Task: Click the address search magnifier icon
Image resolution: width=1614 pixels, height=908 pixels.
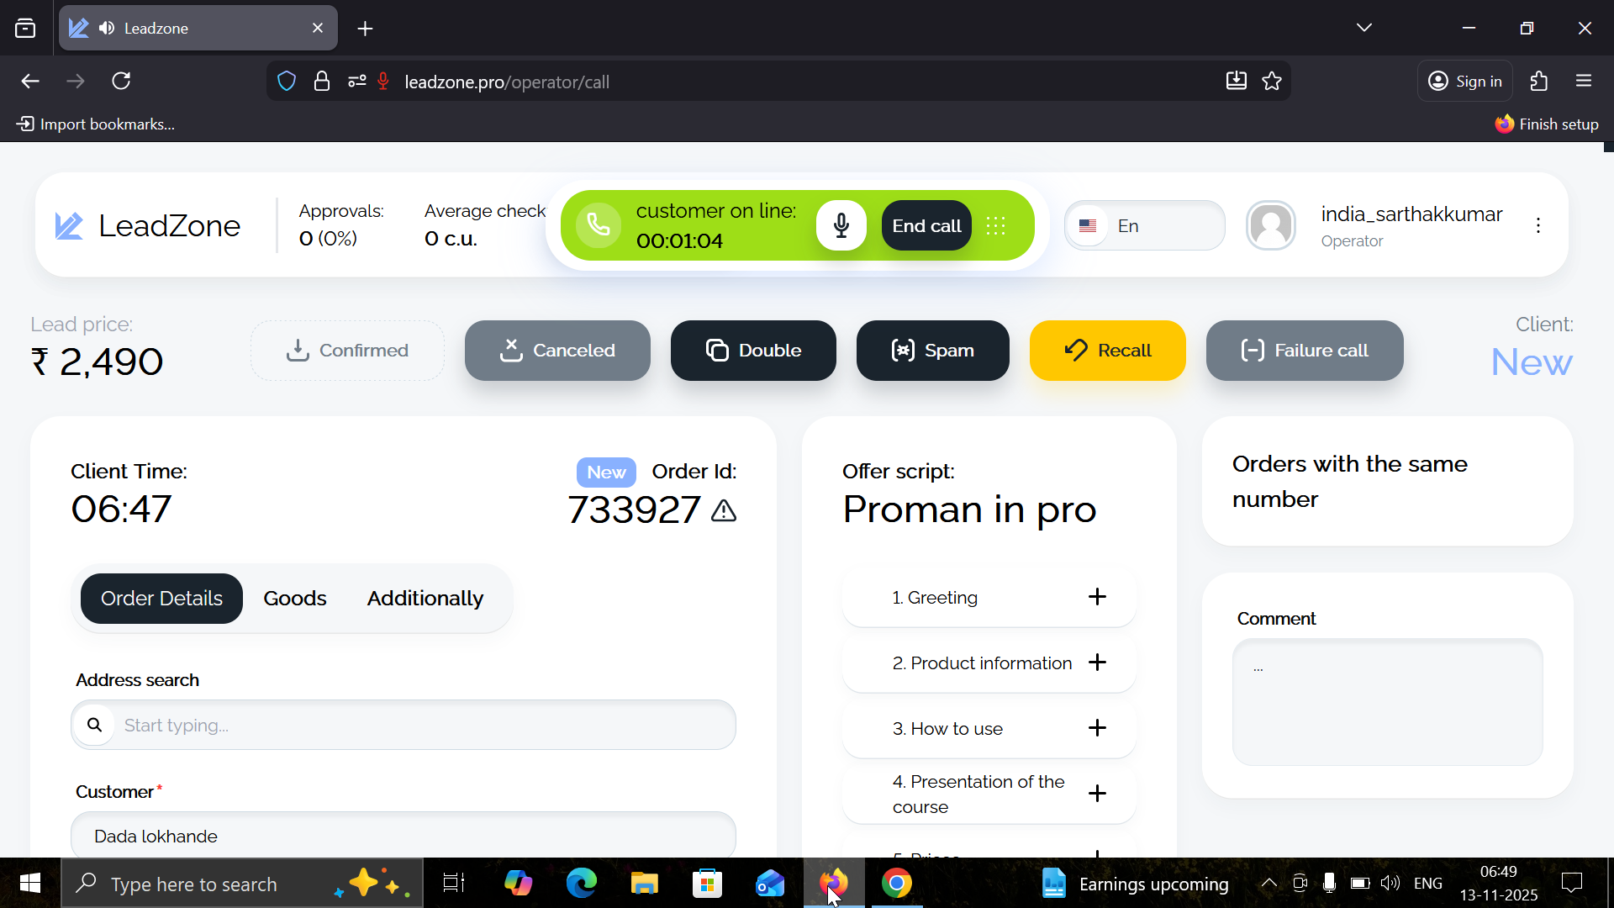Action: pos(95,725)
